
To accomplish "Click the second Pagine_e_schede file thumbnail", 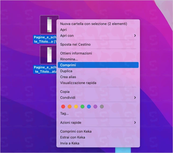I will (x=49, y=54).
